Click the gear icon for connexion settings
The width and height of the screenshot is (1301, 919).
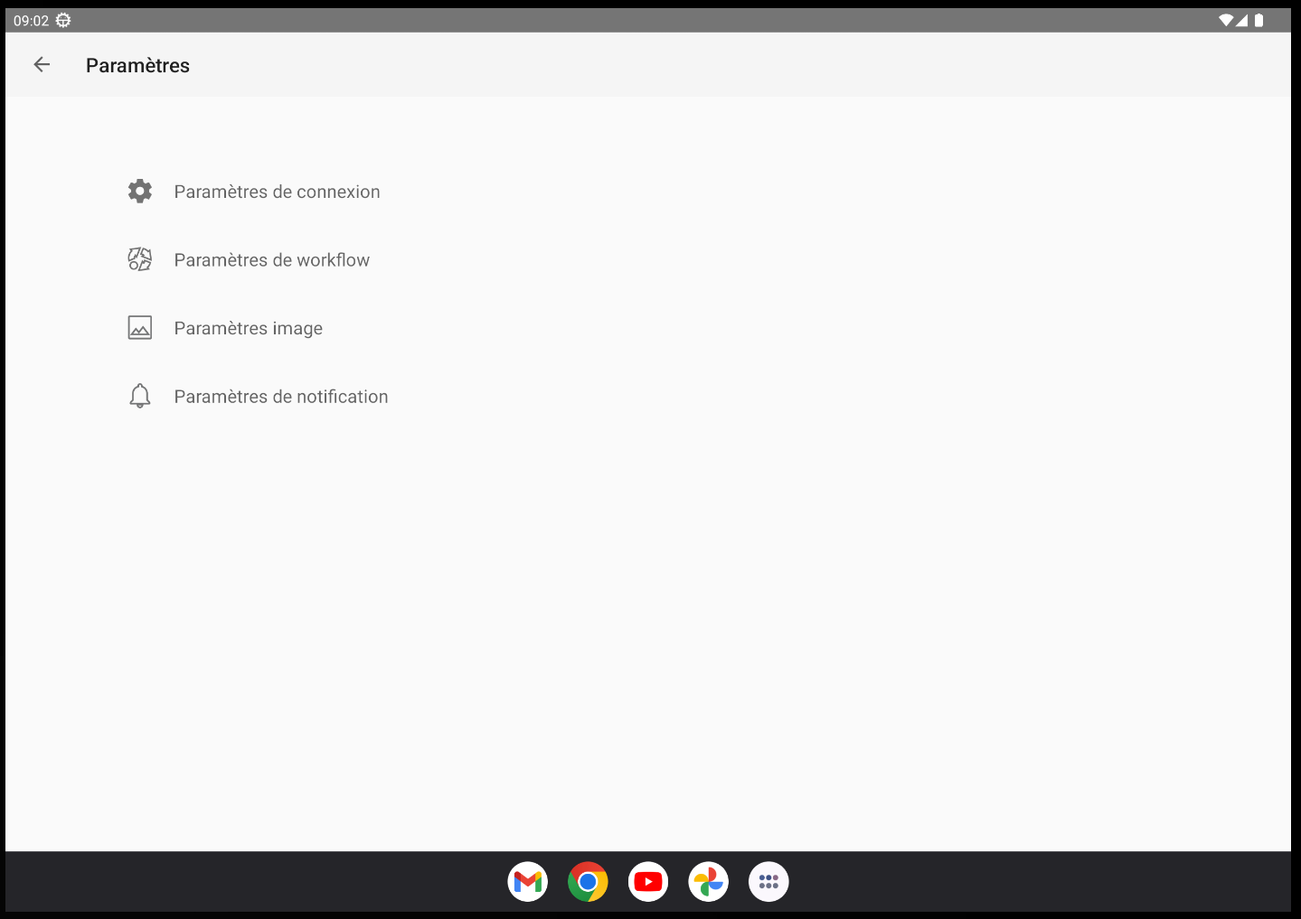coord(140,191)
